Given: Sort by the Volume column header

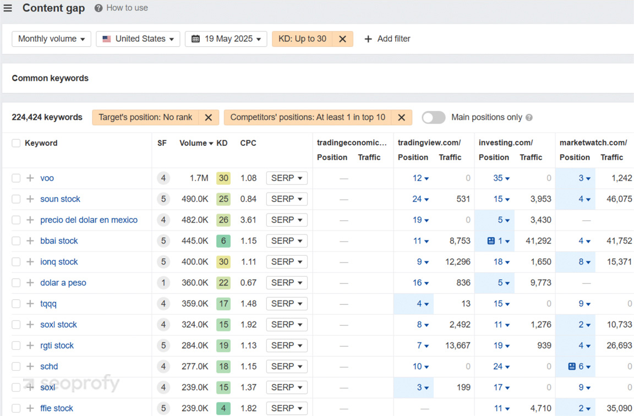Looking at the screenshot, I should click(196, 143).
